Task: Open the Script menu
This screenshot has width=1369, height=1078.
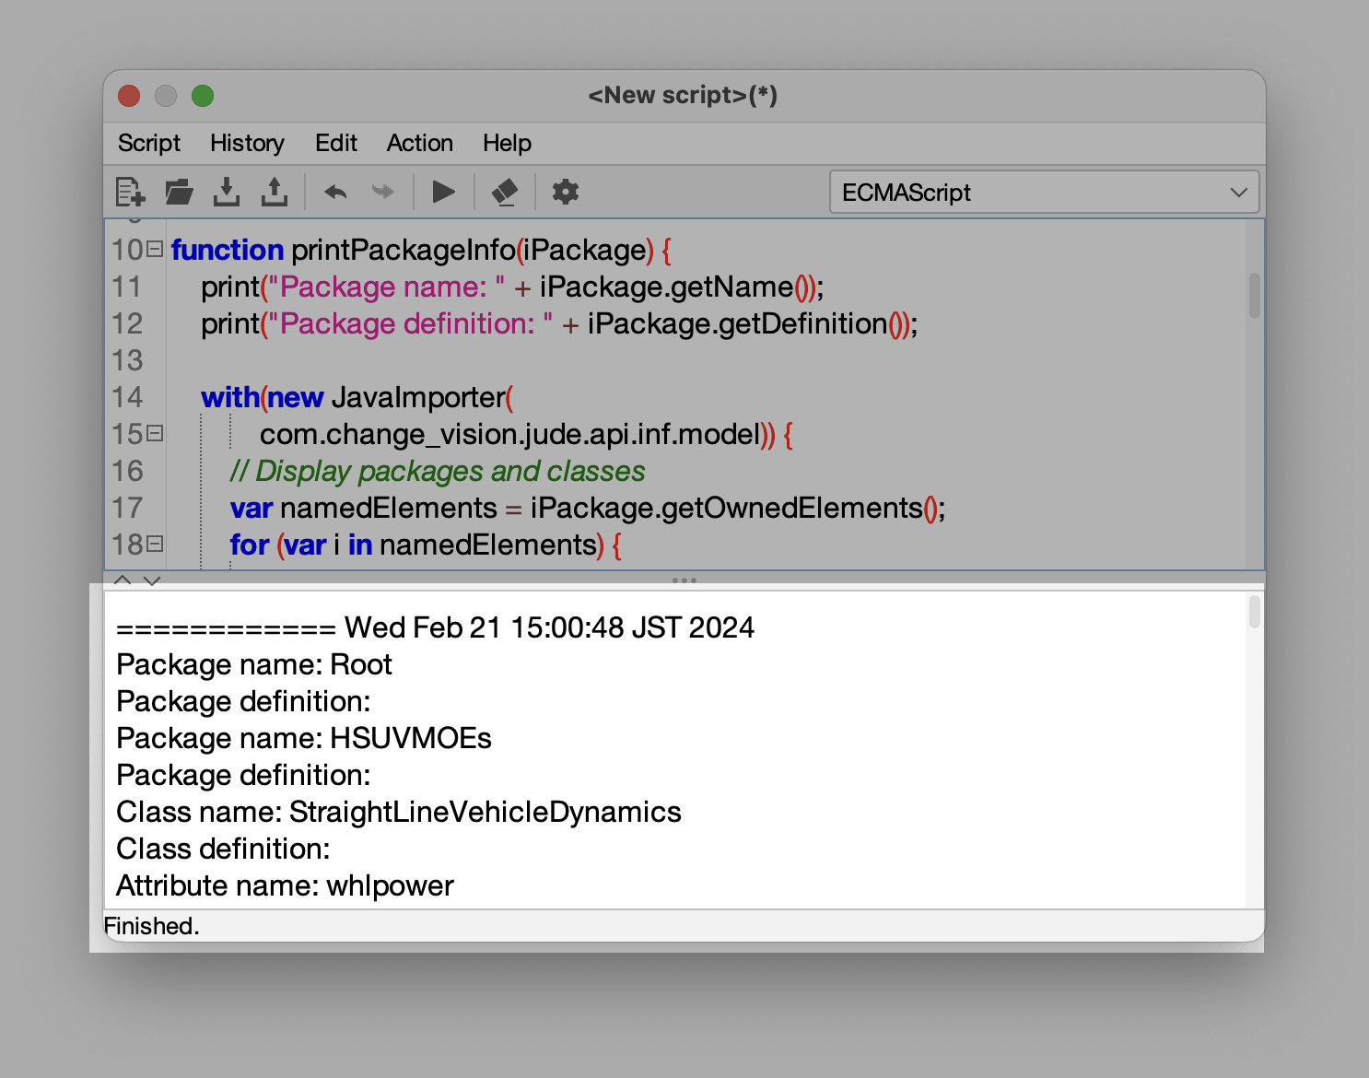Action: (x=149, y=143)
